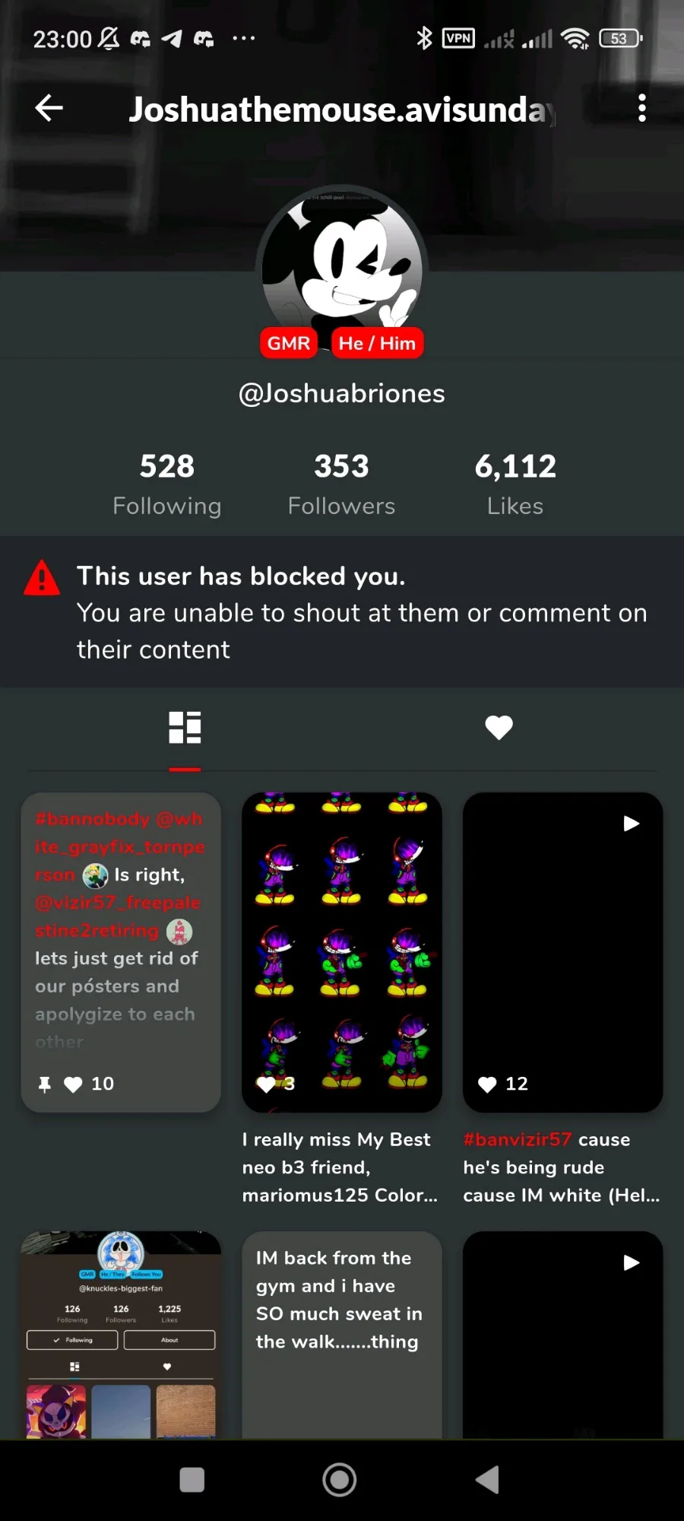Switch to the posts grid tab

pos(185,728)
